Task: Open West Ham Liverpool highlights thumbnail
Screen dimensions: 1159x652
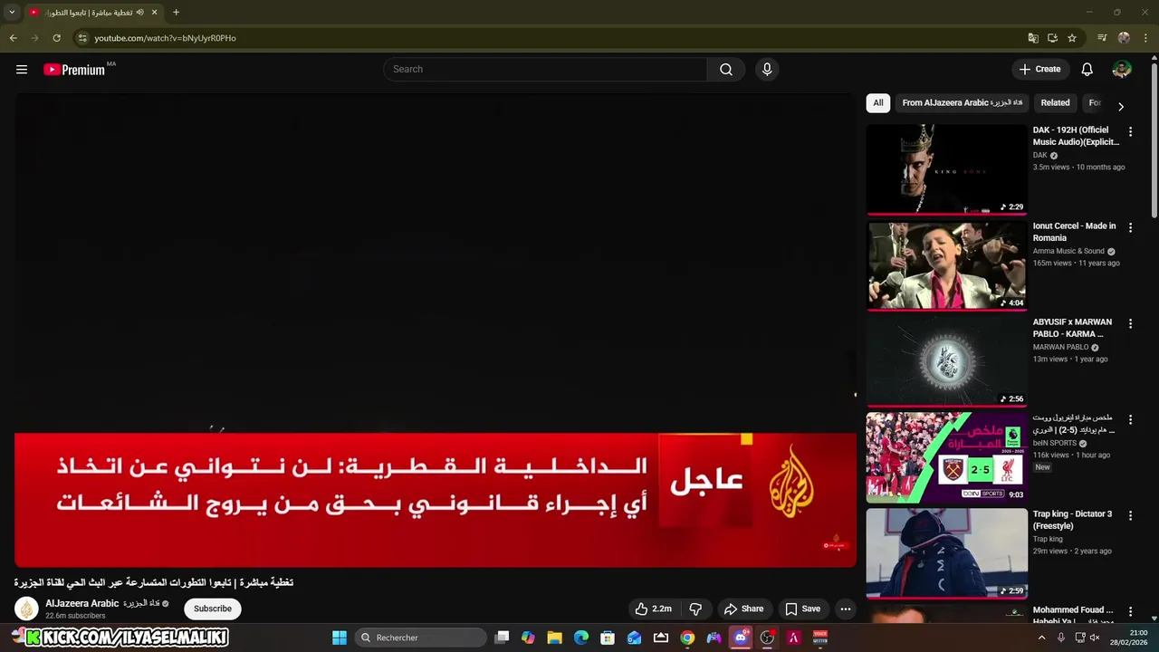Action: click(x=946, y=457)
